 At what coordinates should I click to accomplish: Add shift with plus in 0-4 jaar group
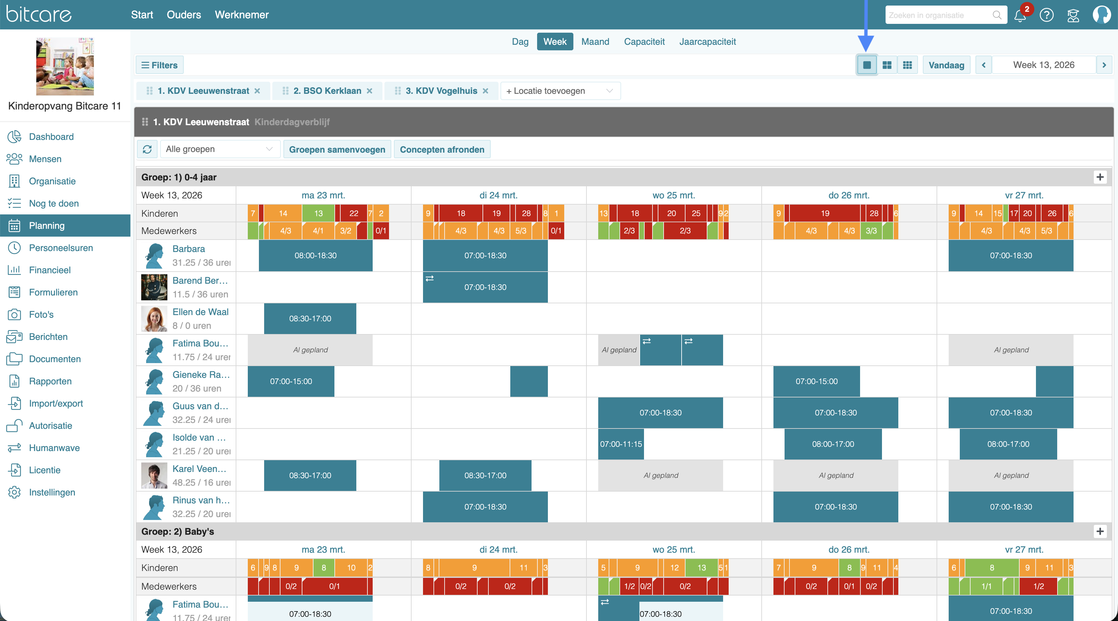click(x=1100, y=177)
